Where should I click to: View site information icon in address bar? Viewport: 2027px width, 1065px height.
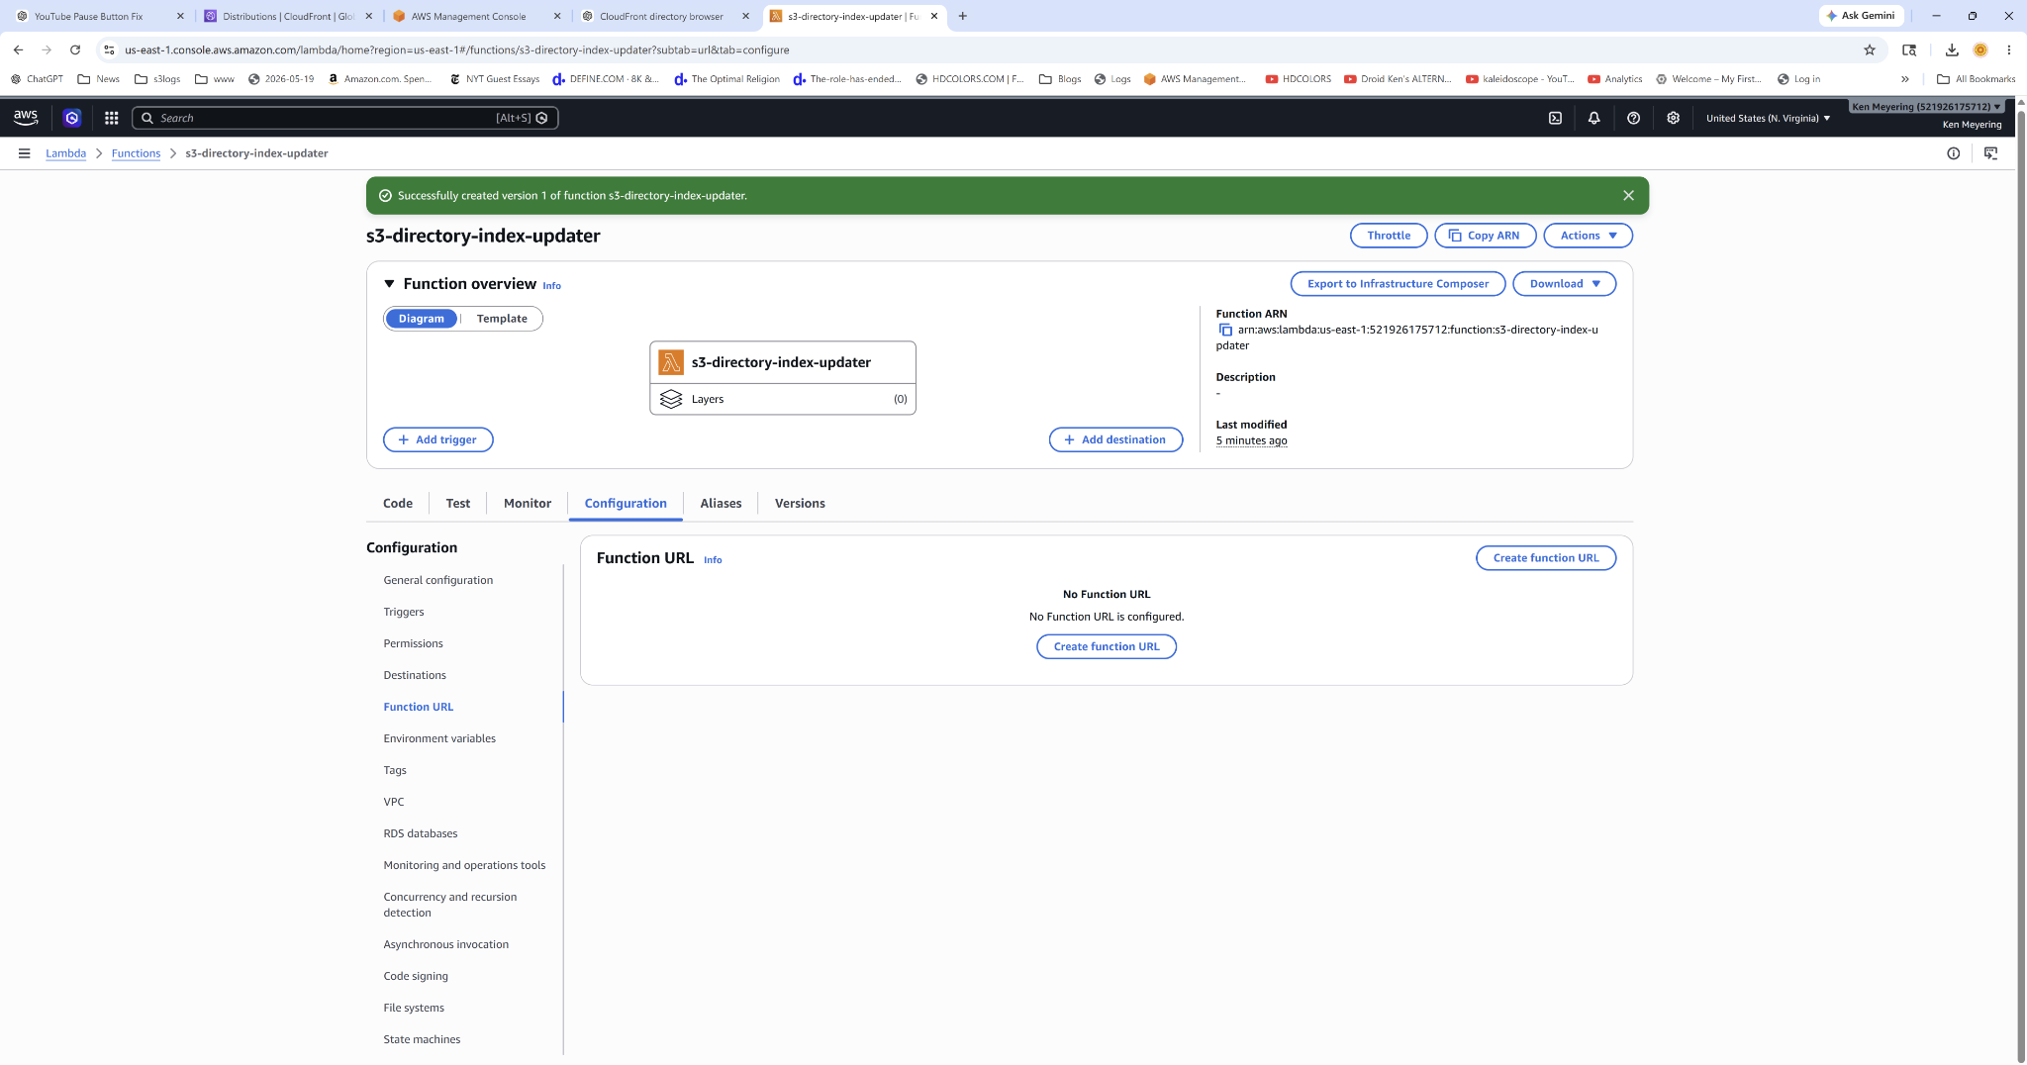109,49
